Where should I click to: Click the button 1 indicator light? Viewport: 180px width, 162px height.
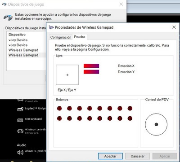pyautogui.click(x=59, y=108)
